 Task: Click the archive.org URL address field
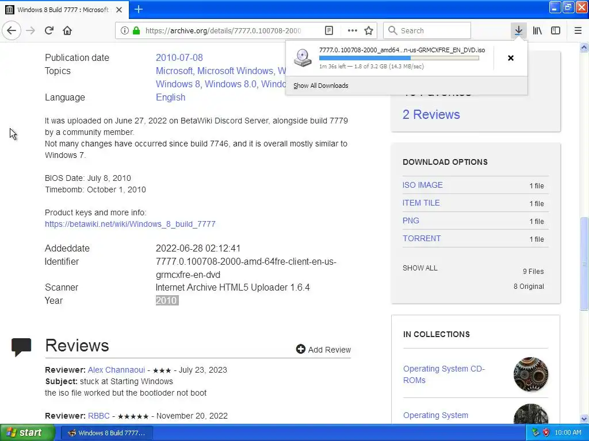point(223,31)
